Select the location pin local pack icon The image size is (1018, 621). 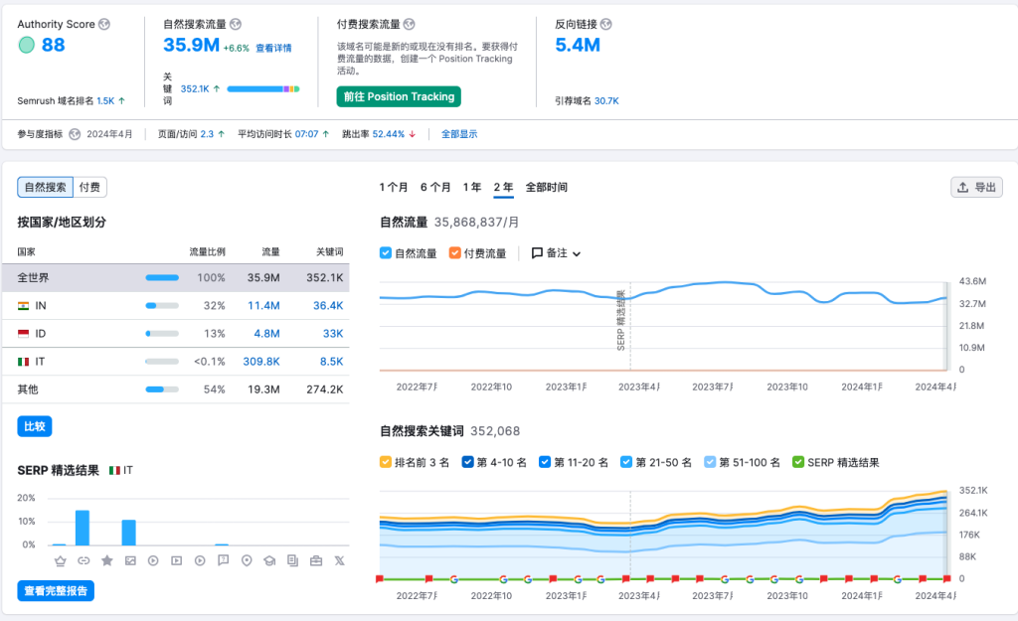coord(247,560)
